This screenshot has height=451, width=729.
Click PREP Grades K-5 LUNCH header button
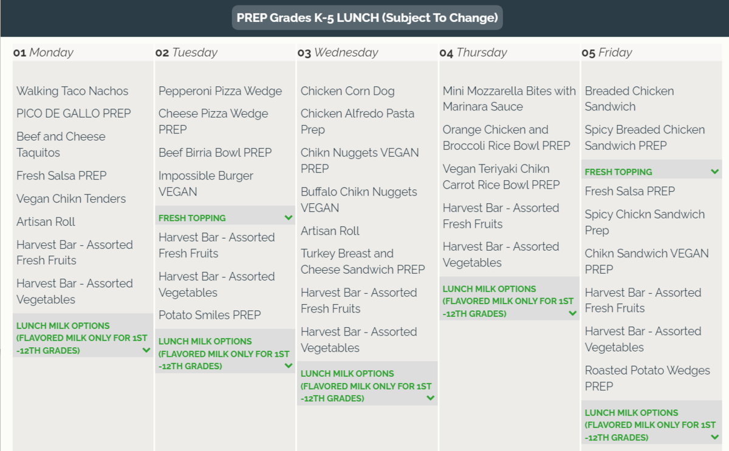click(x=367, y=18)
